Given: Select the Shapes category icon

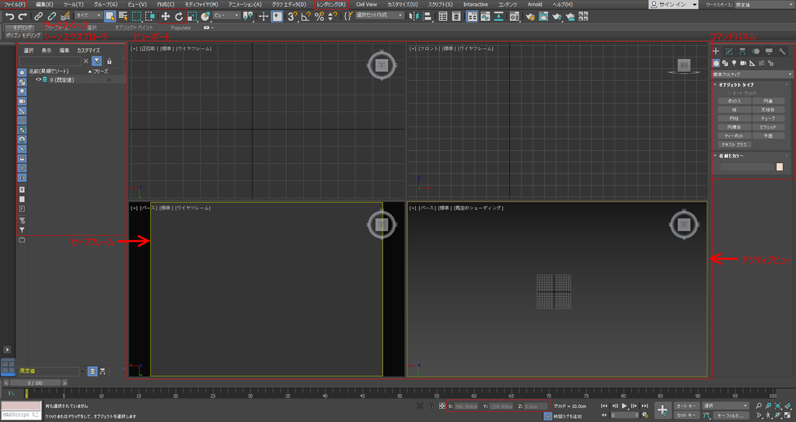Looking at the screenshot, I should [725, 64].
